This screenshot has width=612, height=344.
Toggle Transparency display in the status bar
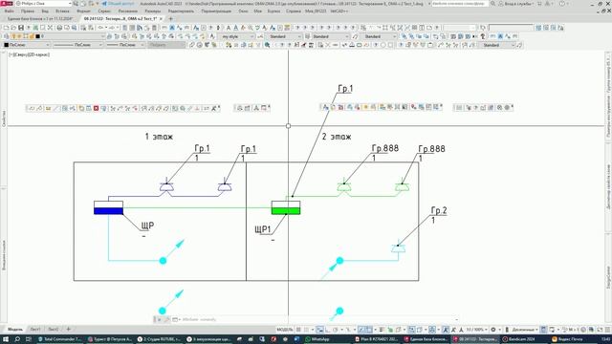[x=390, y=330]
